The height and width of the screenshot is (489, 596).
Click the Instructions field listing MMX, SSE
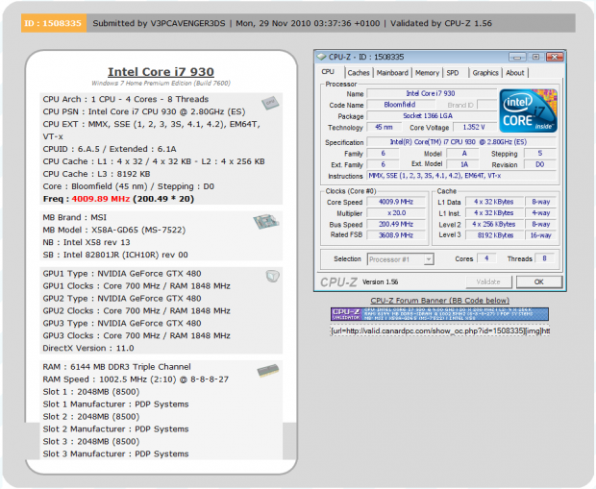tap(460, 176)
